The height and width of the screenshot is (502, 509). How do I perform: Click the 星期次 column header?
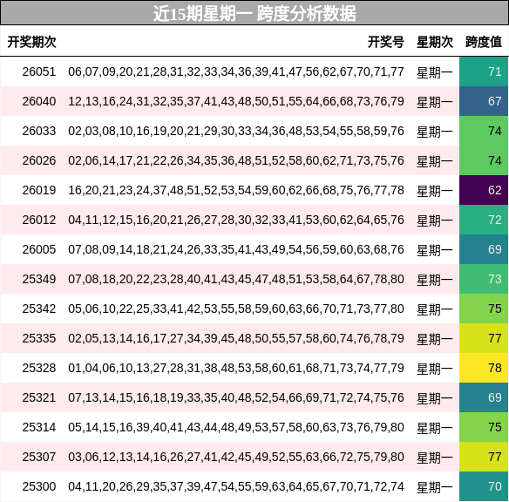[x=435, y=42]
